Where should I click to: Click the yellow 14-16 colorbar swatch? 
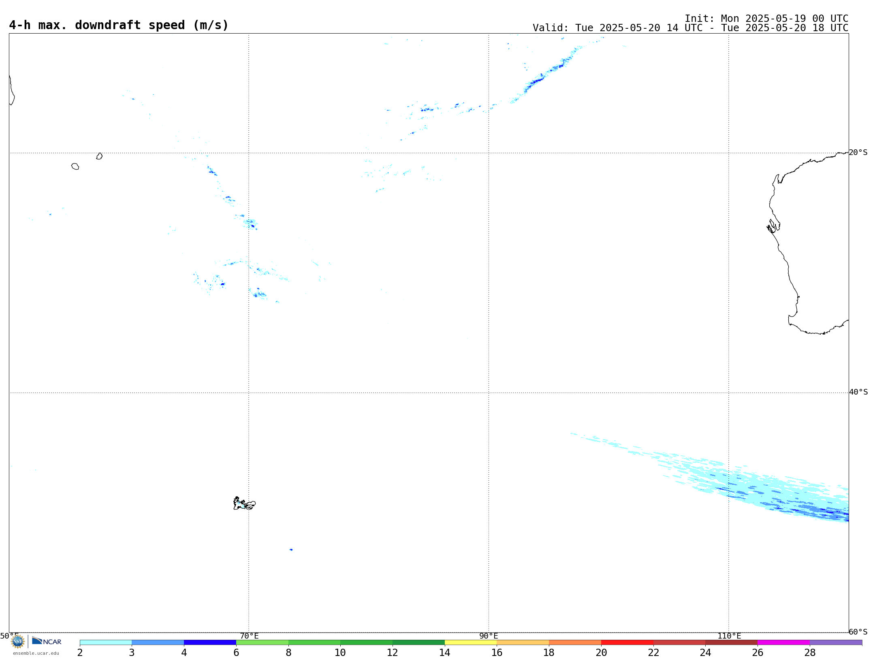click(471, 642)
